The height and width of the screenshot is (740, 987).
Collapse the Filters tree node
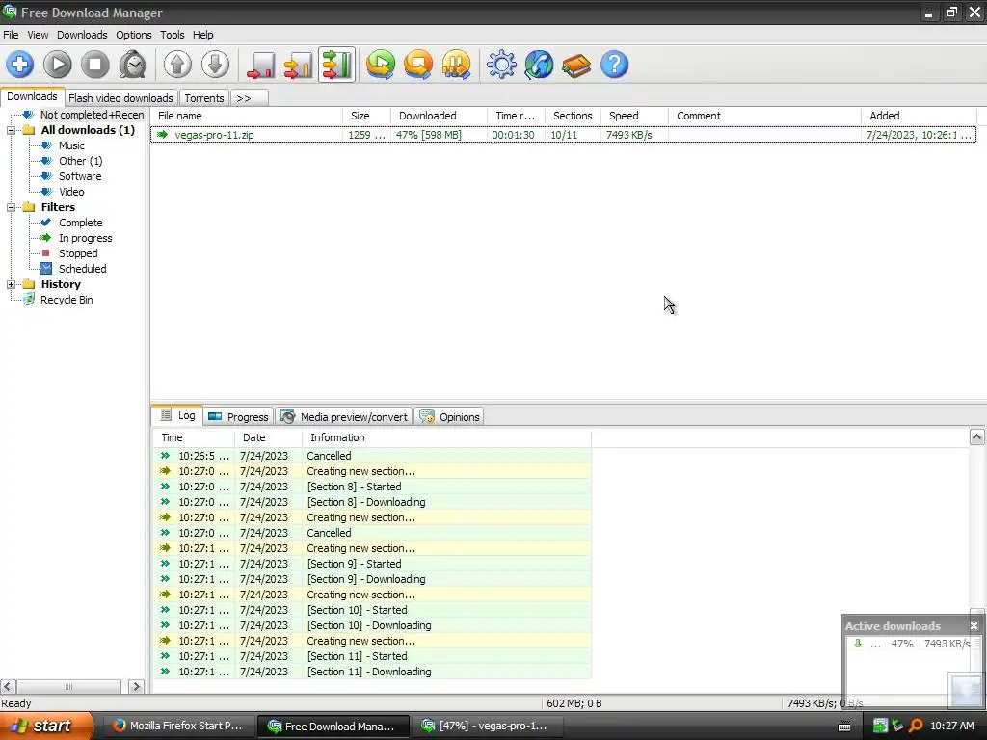pos(11,208)
